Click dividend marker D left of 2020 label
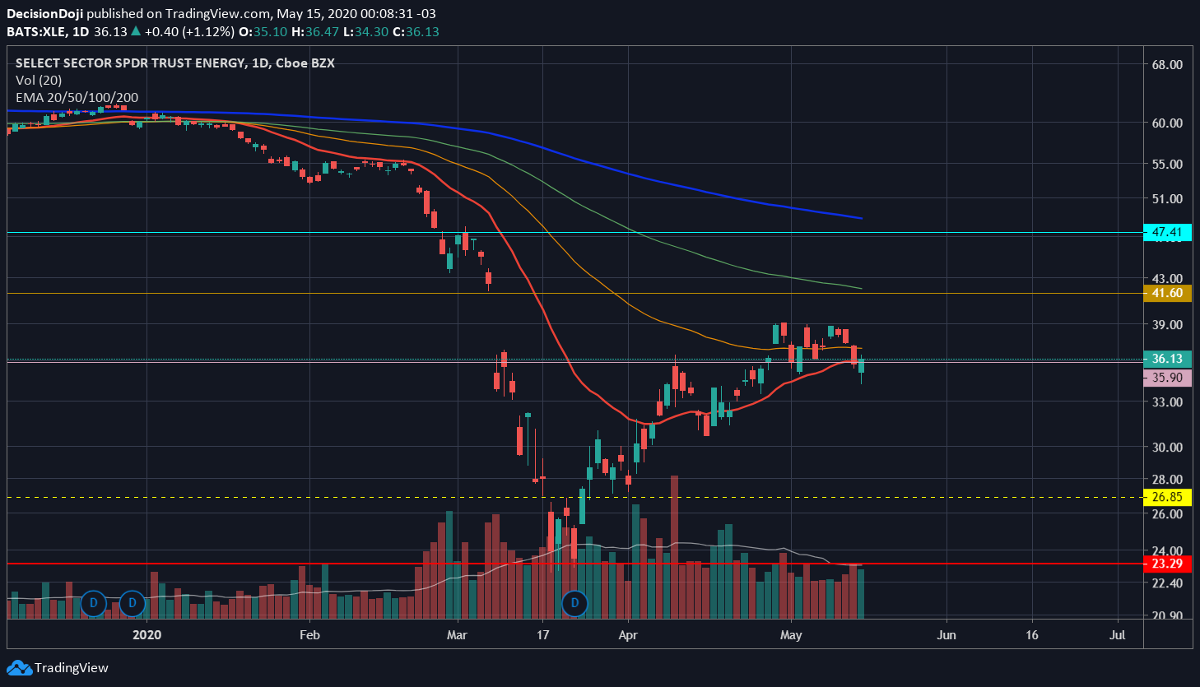Screen dimensions: 1200x687 (x=94, y=603)
